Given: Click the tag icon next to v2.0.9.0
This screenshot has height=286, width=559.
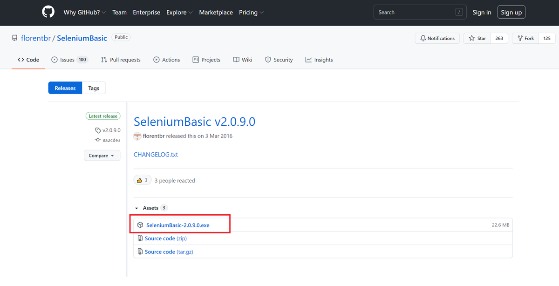Looking at the screenshot, I should point(98,130).
